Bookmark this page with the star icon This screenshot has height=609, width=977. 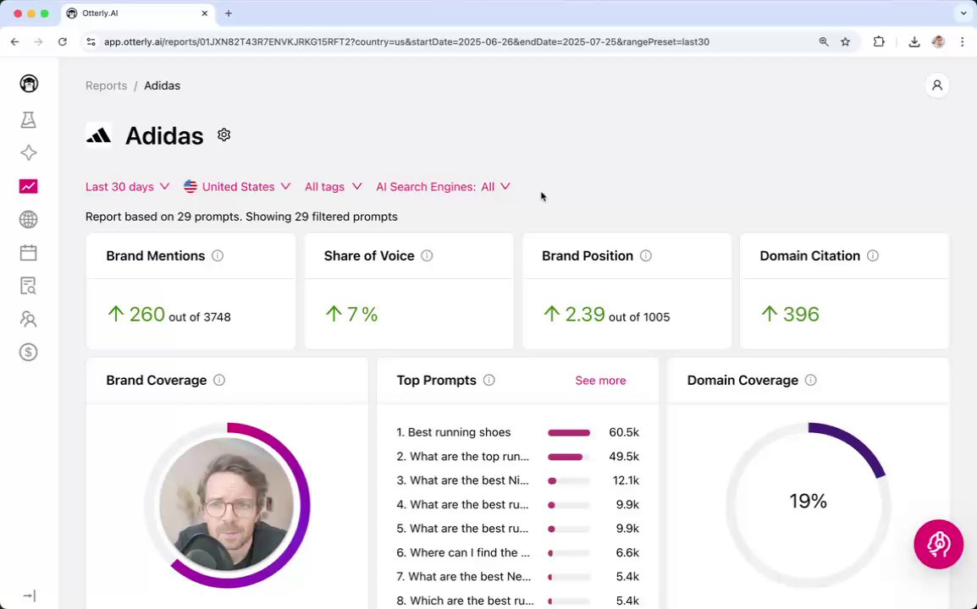846,41
